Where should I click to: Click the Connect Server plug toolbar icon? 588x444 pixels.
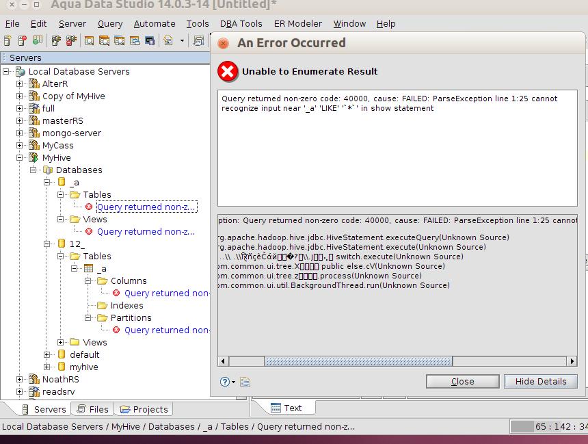56,40
